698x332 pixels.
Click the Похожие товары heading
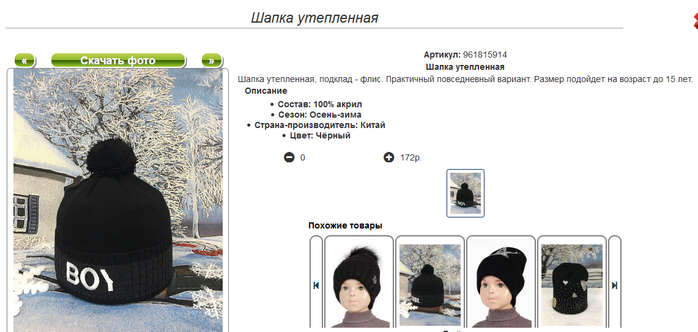click(x=345, y=225)
